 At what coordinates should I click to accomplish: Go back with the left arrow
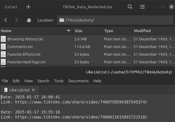(x=6, y=20)
